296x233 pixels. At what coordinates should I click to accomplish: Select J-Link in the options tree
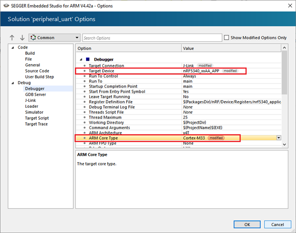(31, 100)
